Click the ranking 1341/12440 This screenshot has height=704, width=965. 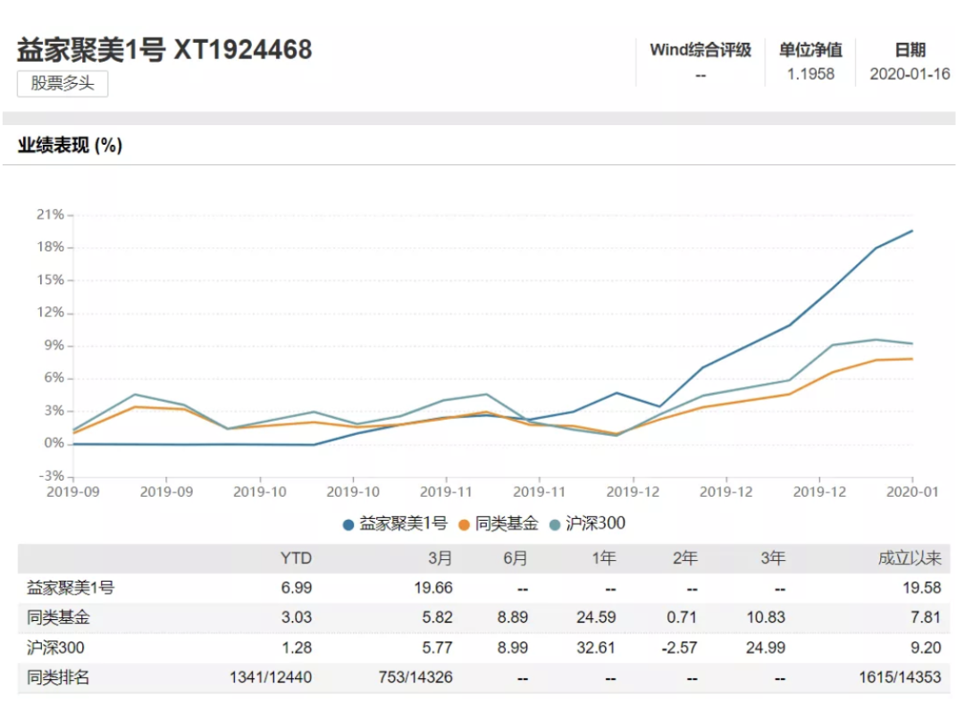271,677
